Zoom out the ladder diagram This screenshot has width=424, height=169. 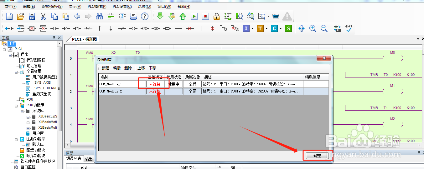click(x=324, y=28)
